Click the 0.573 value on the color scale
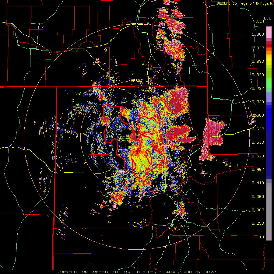Image resolution: width=274 pixels, height=274 pixels. tap(258, 142)
